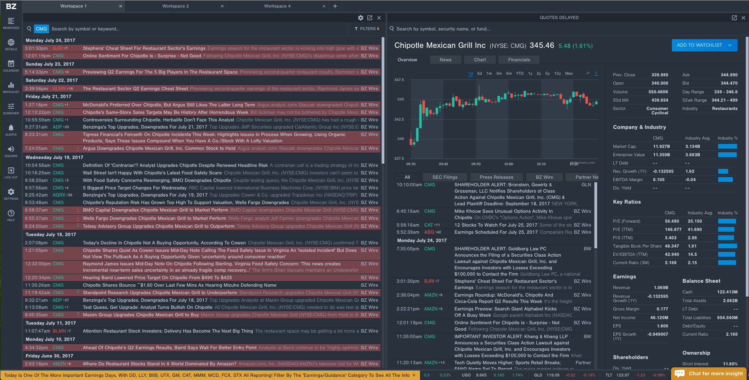Click the chat bubble icon
Screen dimensions: 749x380
click(x=680, y=374)
